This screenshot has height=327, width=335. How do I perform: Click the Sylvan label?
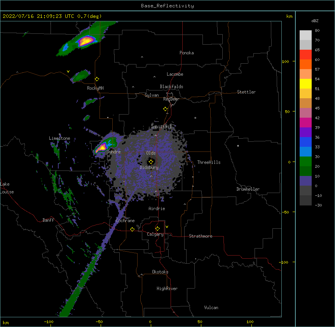pyautogui.click(x=152, y=95)
